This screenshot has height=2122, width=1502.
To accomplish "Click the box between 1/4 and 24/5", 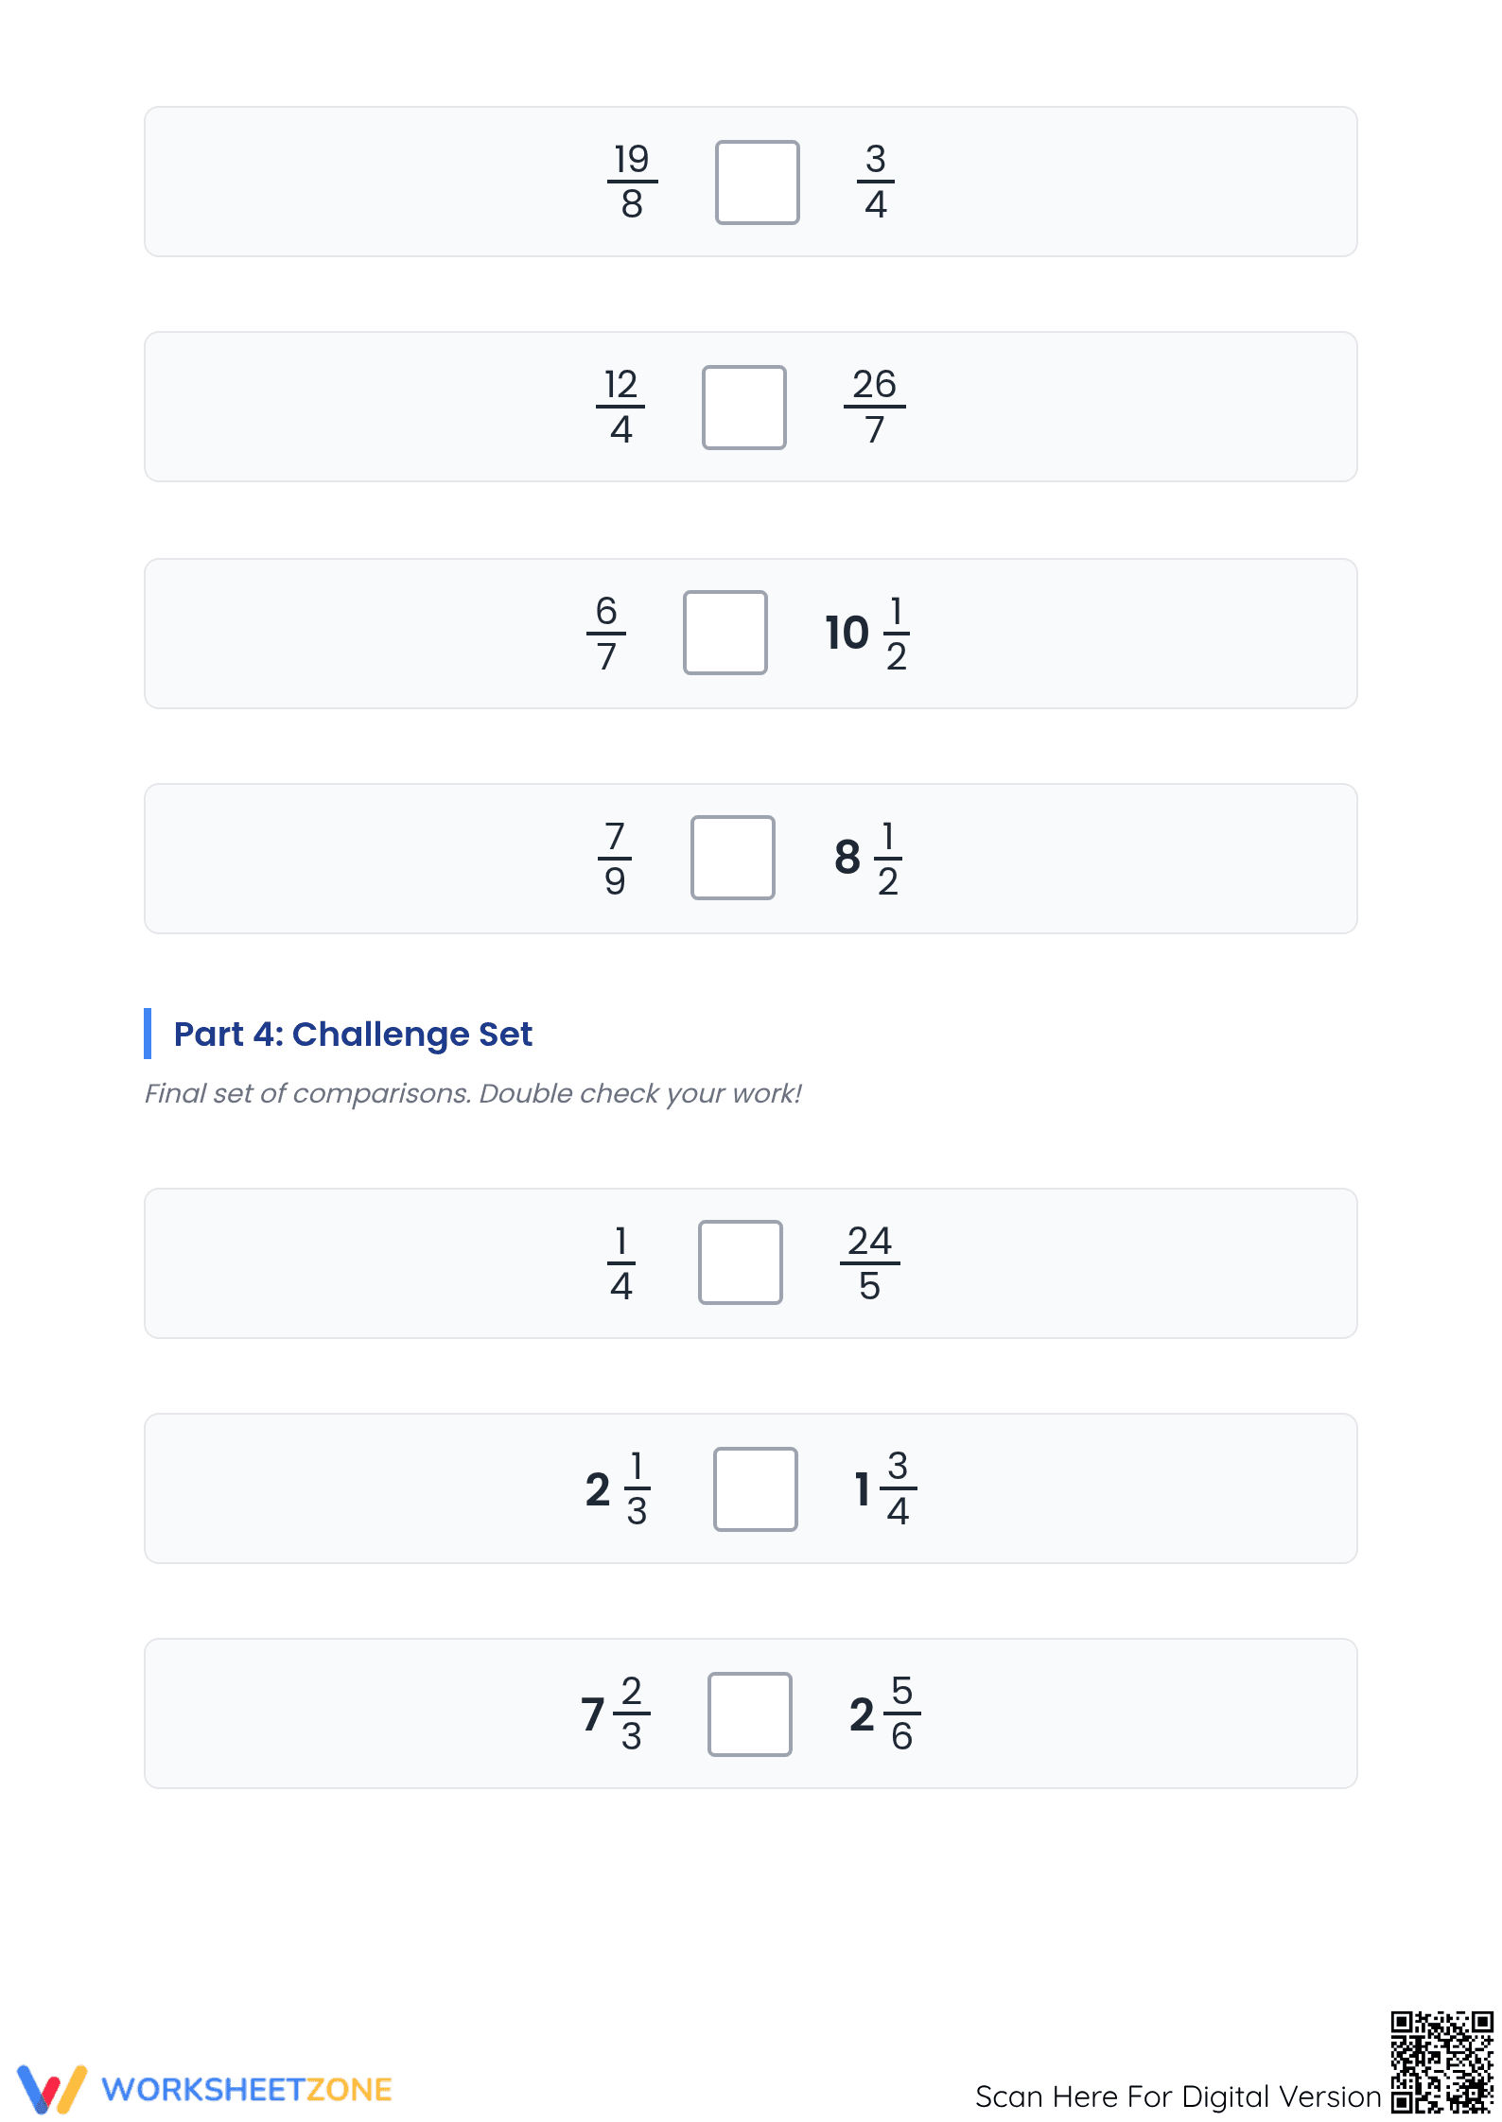I will click(x=740, y=1262).
